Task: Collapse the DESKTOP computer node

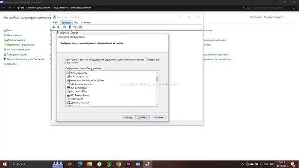Action: [x=54, y=33]
